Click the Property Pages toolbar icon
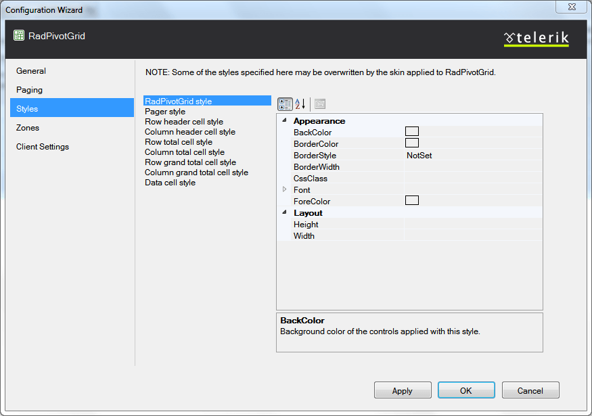Viewport: 592px width, 416px height. point(320,104)
